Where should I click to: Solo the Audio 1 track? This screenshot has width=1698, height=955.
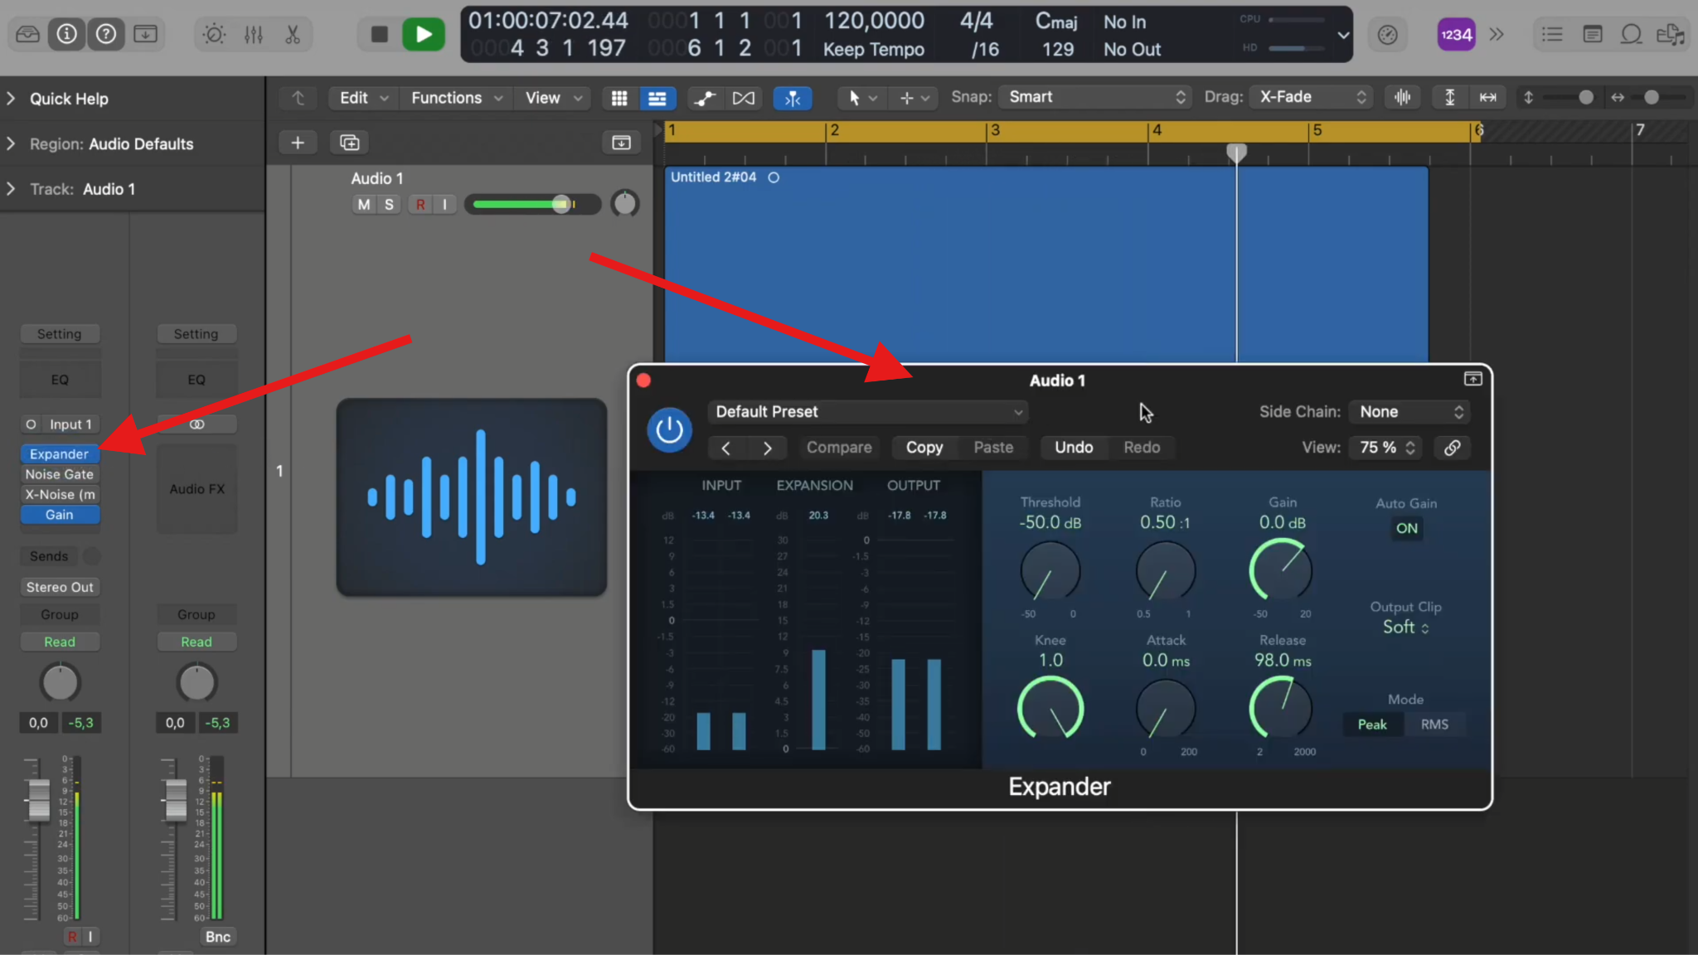tap(388, 204)
